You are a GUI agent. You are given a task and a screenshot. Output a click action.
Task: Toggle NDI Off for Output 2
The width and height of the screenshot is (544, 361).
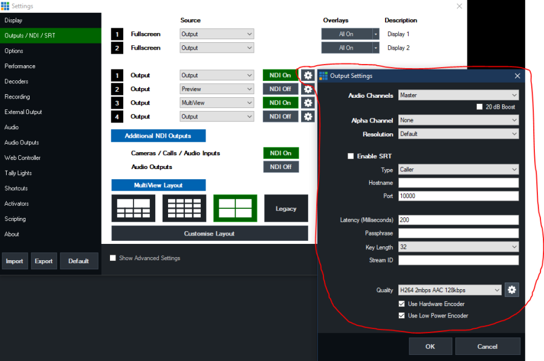coord(280,89)
